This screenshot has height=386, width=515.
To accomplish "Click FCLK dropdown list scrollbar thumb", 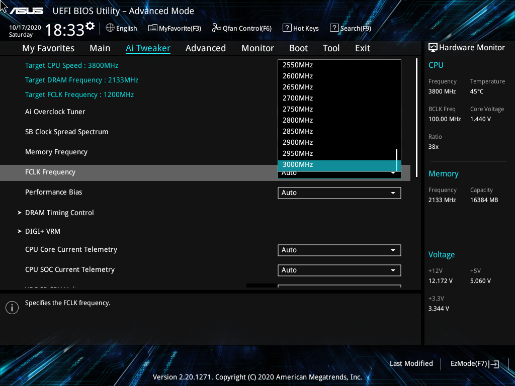I will [x=397, y=160].
